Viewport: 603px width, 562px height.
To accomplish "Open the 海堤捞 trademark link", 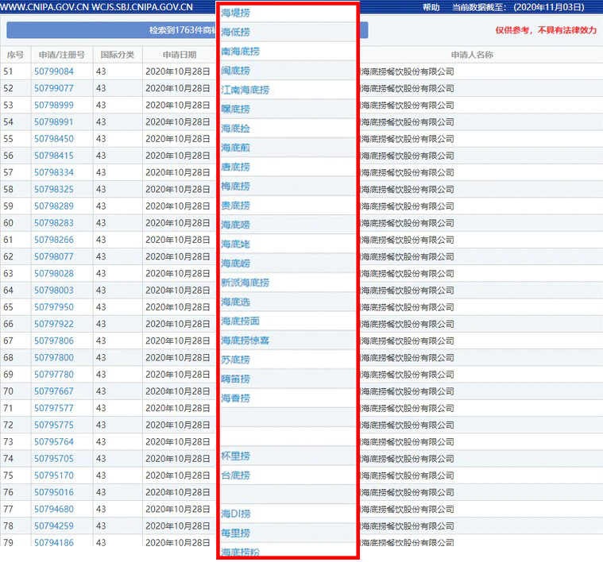I will coord(235,13).
